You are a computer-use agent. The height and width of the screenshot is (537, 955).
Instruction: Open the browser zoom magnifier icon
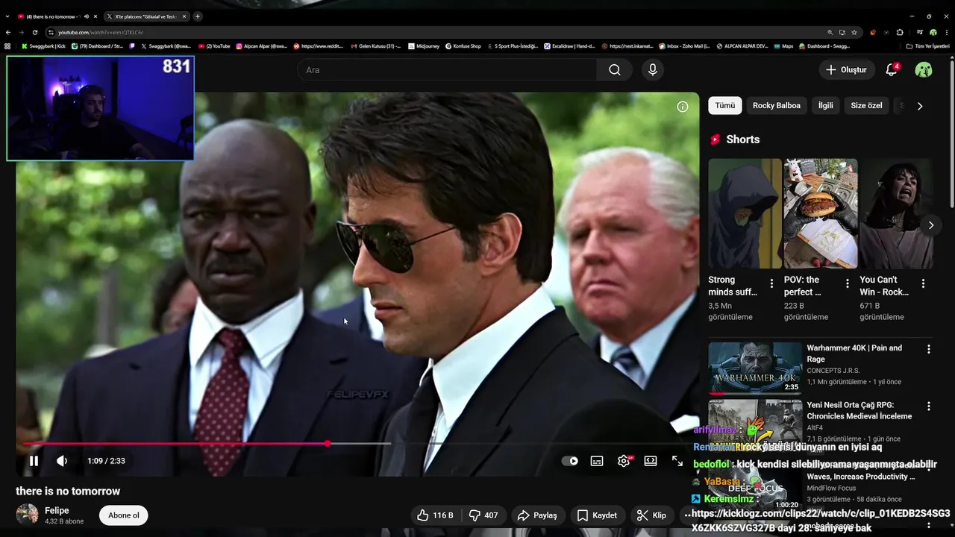tap(830, 33)
